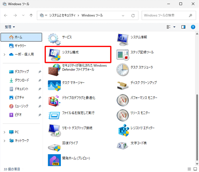This screenshot has height=172, width=199.
Task: Click the scrollbar up arrow
Action: (197, 34)
